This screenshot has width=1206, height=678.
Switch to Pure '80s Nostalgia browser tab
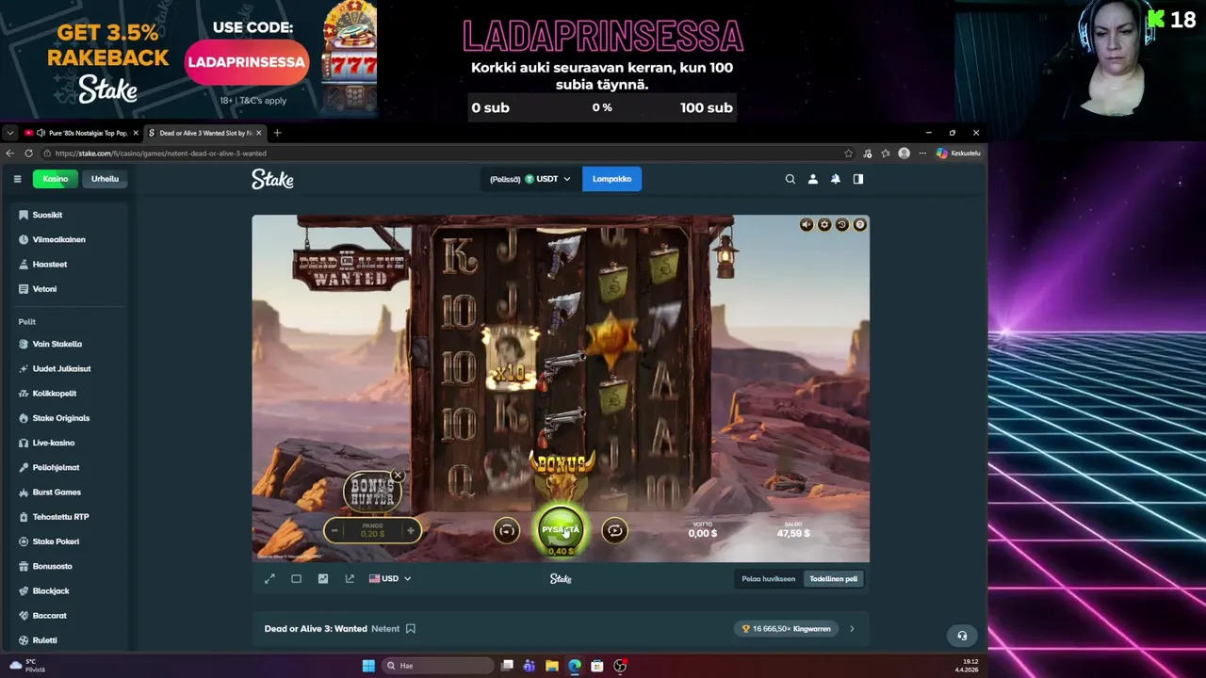(x=81, y=133)
